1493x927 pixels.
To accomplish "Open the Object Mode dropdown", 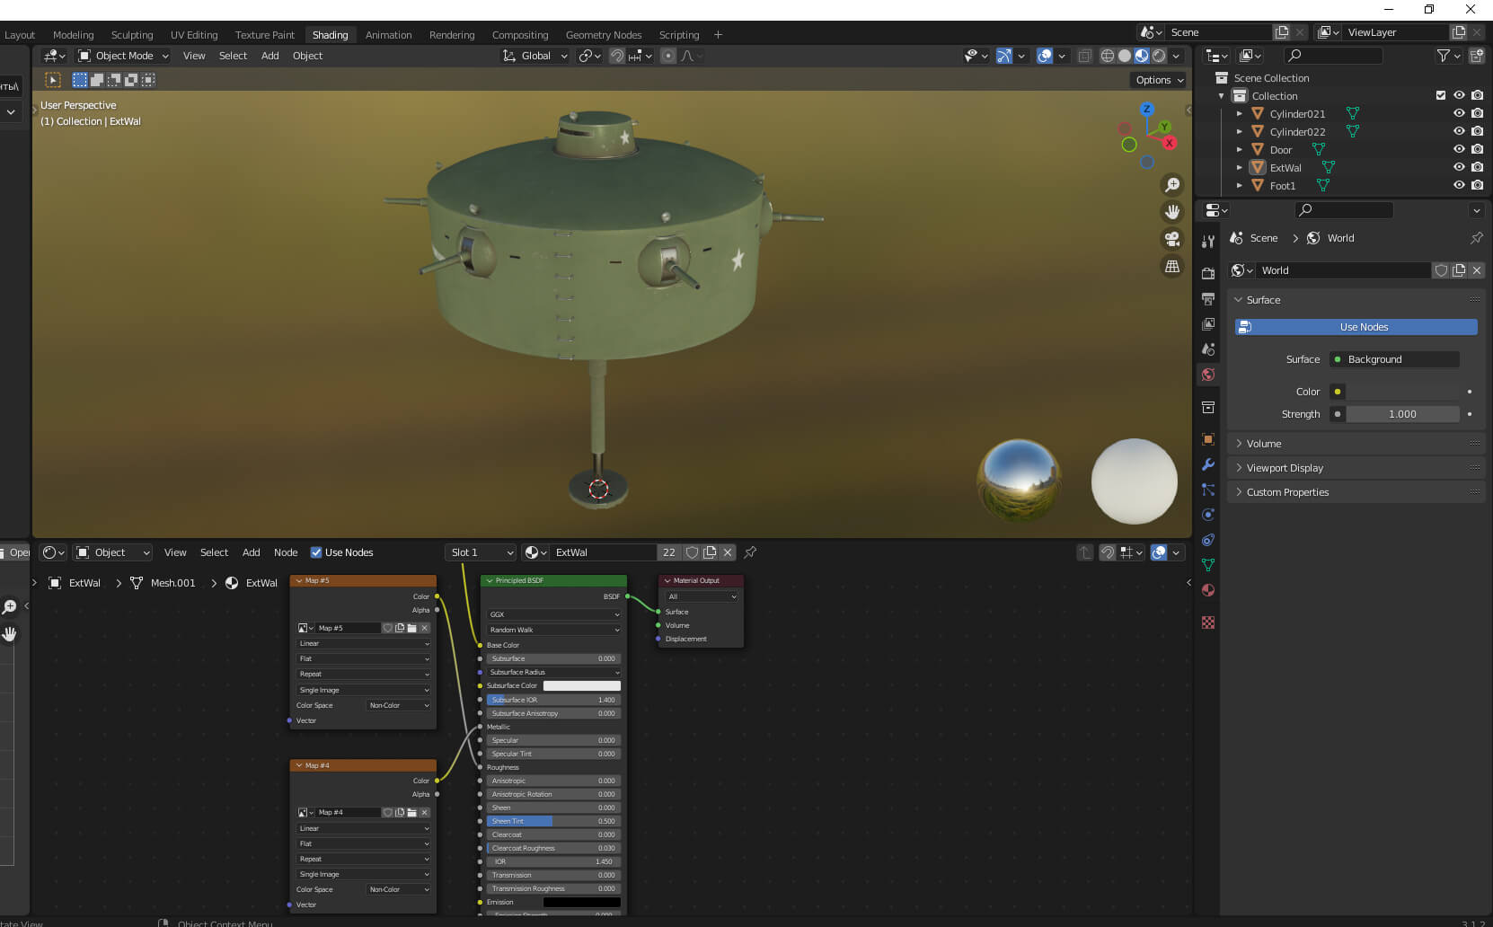I will pos(124,56).
